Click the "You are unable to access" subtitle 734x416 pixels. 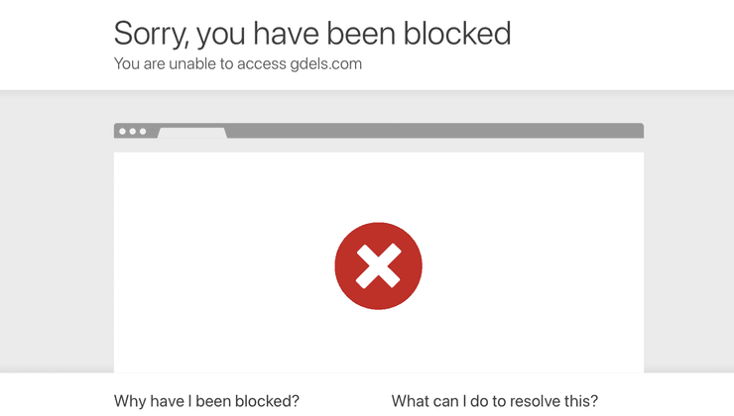click(197, 64)
